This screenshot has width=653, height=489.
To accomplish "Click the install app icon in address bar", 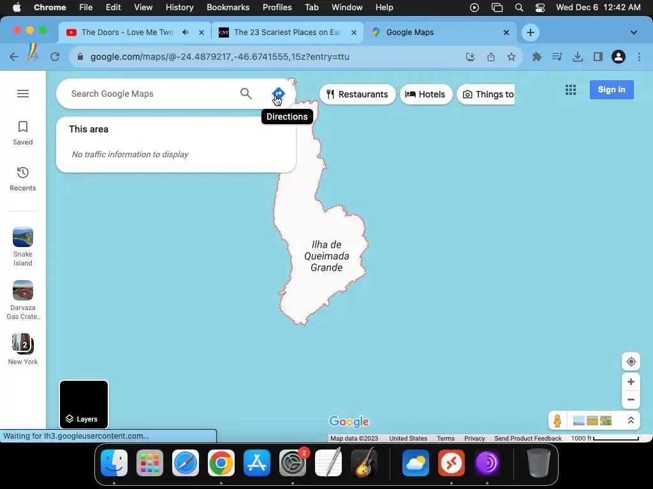I will tap(471, 57).
